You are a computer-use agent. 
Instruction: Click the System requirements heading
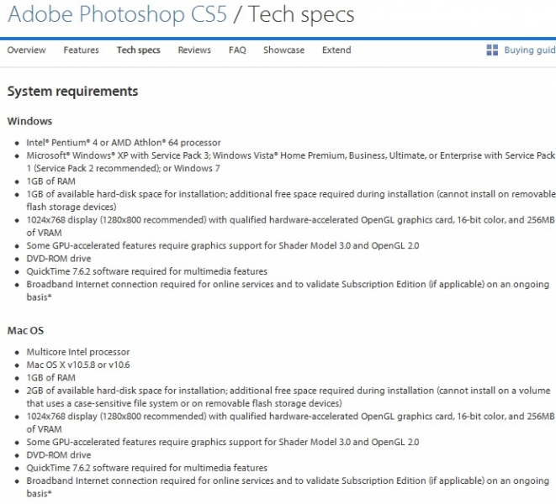72,91
